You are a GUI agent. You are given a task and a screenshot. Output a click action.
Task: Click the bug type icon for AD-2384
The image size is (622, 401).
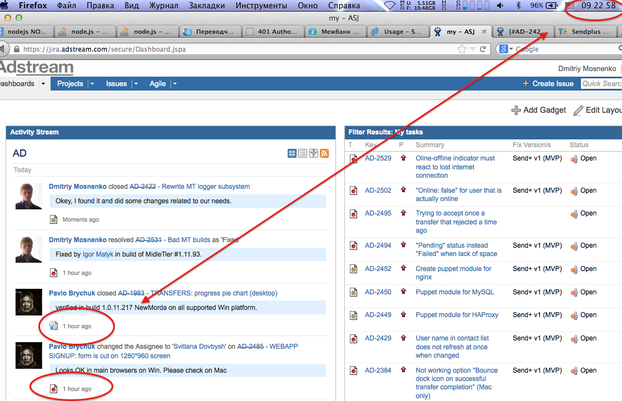(353, 371)
